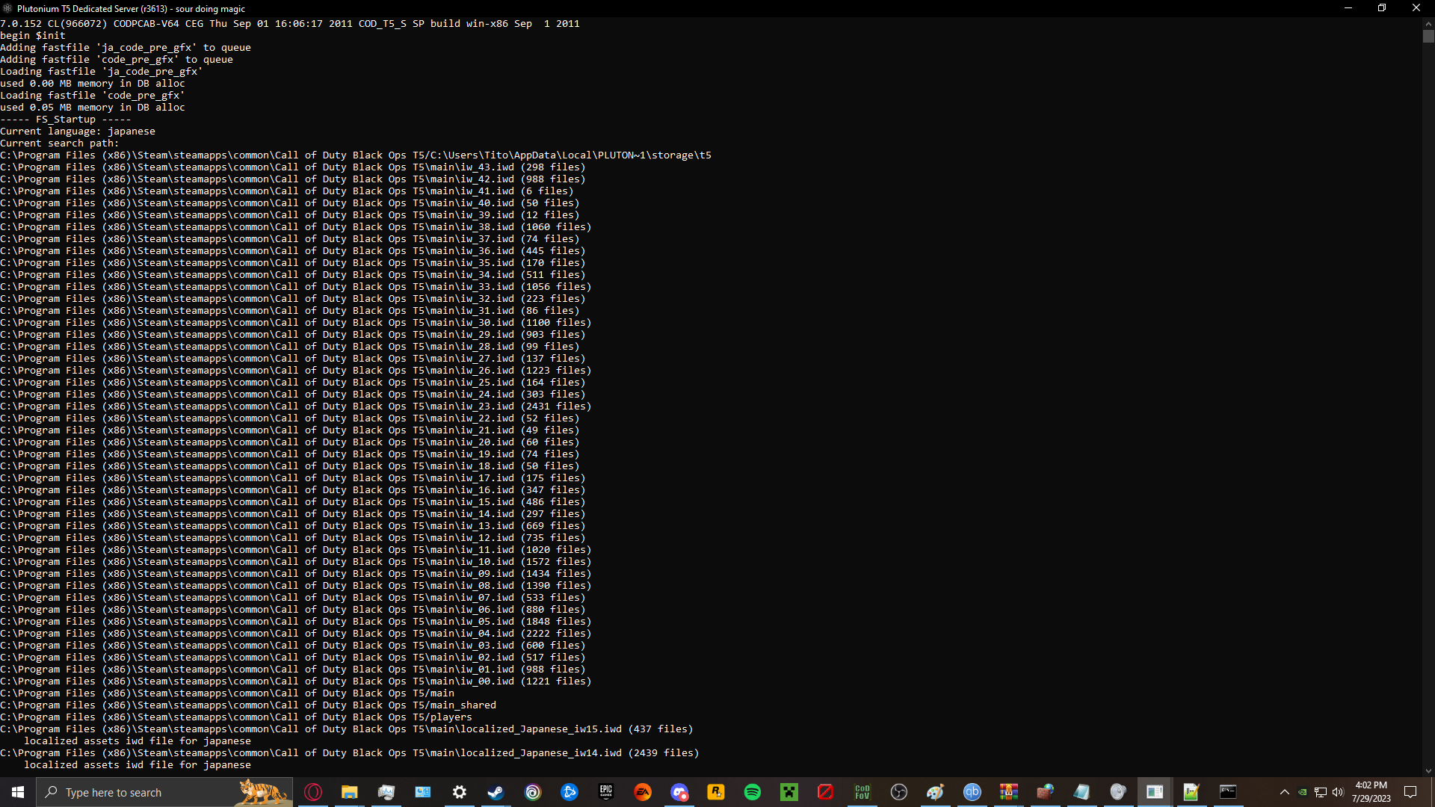The height and width of the screenshot is (807, 1435).
Task: Launch Ubisoft Connect from the taskbar
Action: tap(533, 792)
